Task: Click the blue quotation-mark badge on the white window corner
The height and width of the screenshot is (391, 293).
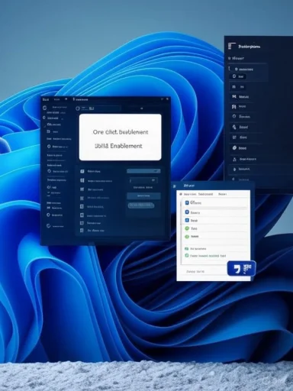Action: tap(241, 268)
